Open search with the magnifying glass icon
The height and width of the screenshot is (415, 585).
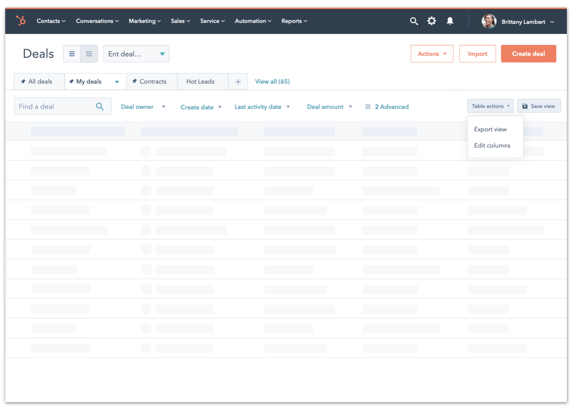coord(414,21)
